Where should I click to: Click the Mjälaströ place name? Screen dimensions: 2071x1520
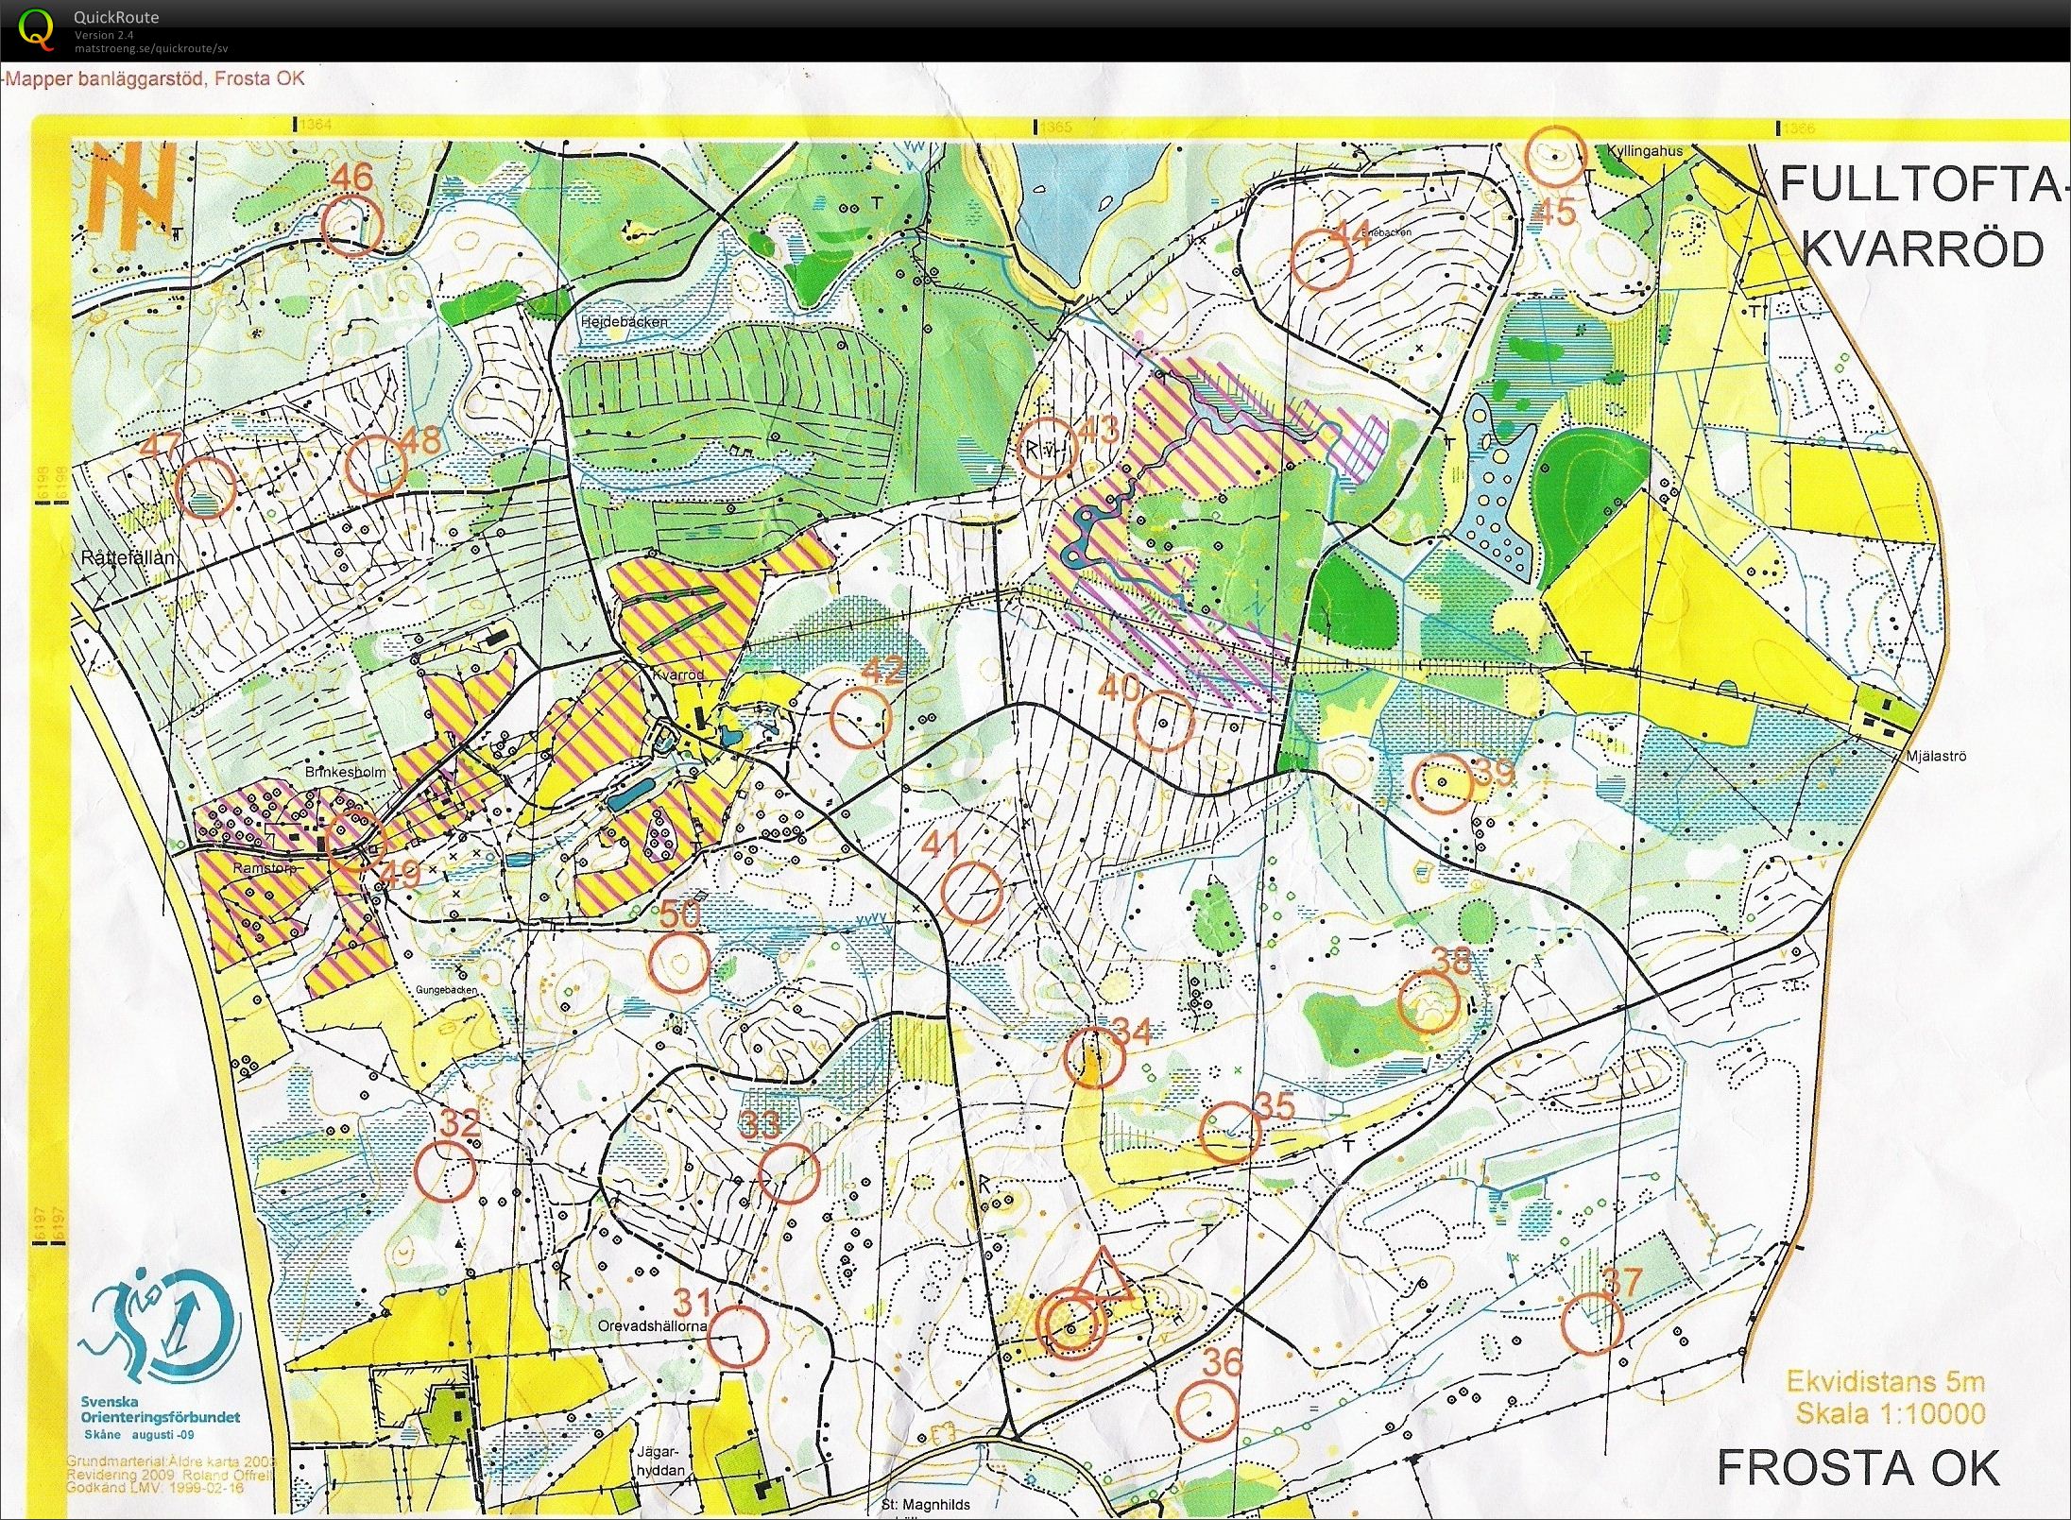pos(1936,756)
